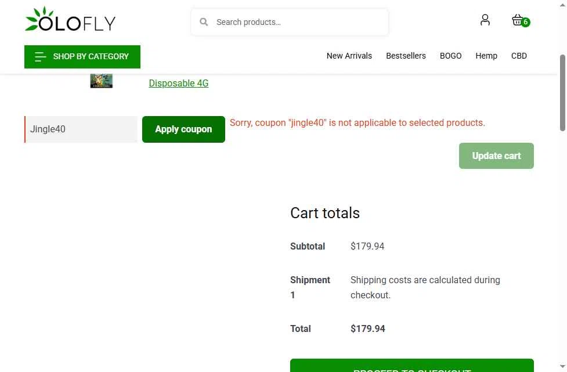Open the New Arrivals menu item
Image resolution: width=567 pixels, height=372 pixels.
(x=349, y=56)
